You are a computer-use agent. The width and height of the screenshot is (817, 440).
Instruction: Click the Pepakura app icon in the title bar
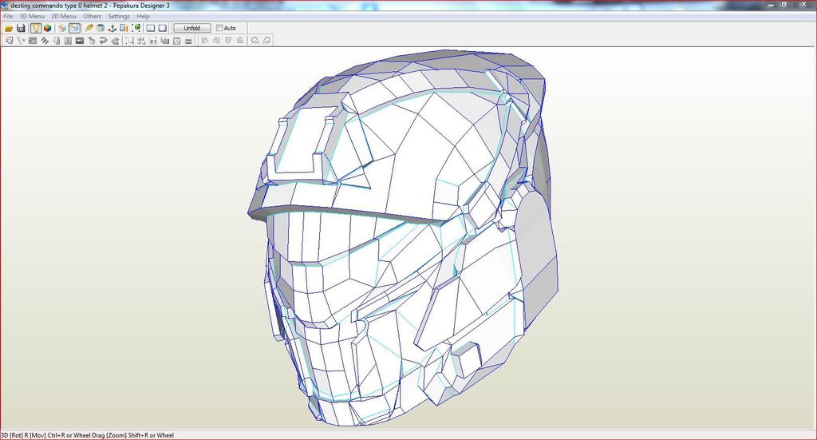click(x=5, y=6)
